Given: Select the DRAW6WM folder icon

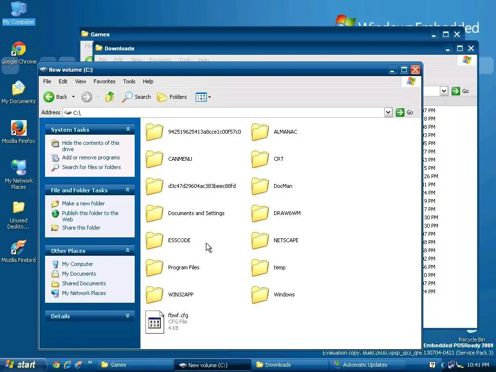Looking at the screenshot, I should tap(260, 213).
